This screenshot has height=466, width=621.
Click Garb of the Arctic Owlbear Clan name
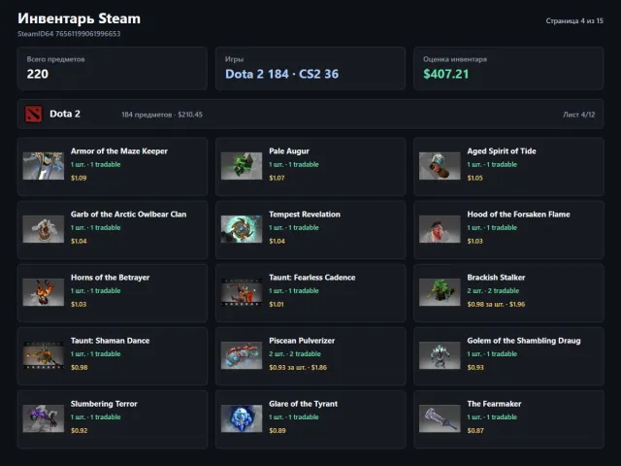[x=128, y=214]
